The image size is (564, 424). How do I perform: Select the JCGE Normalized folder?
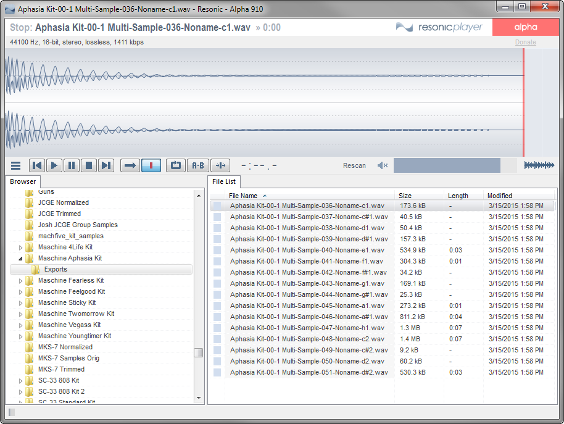pos(64,202)
